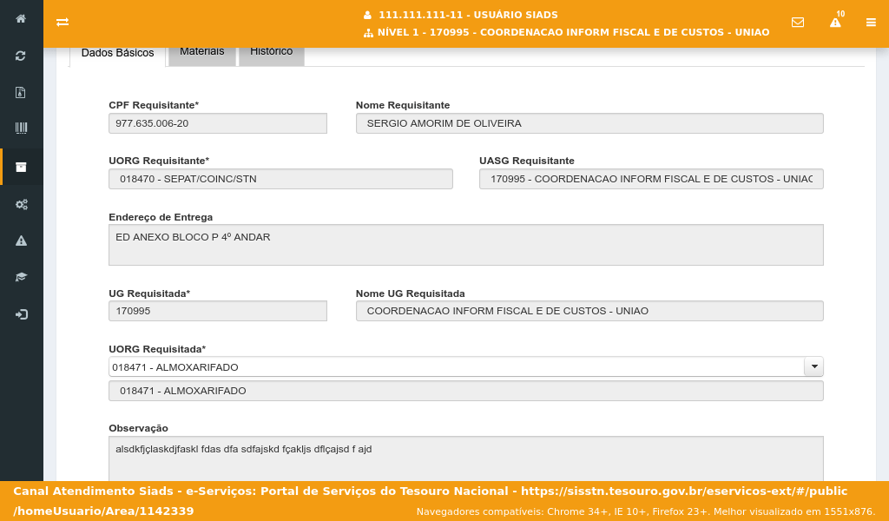The height and width of the screenshot is (521, 889).
Task: Click the UG Requisitada field
Action: (218, 311)
